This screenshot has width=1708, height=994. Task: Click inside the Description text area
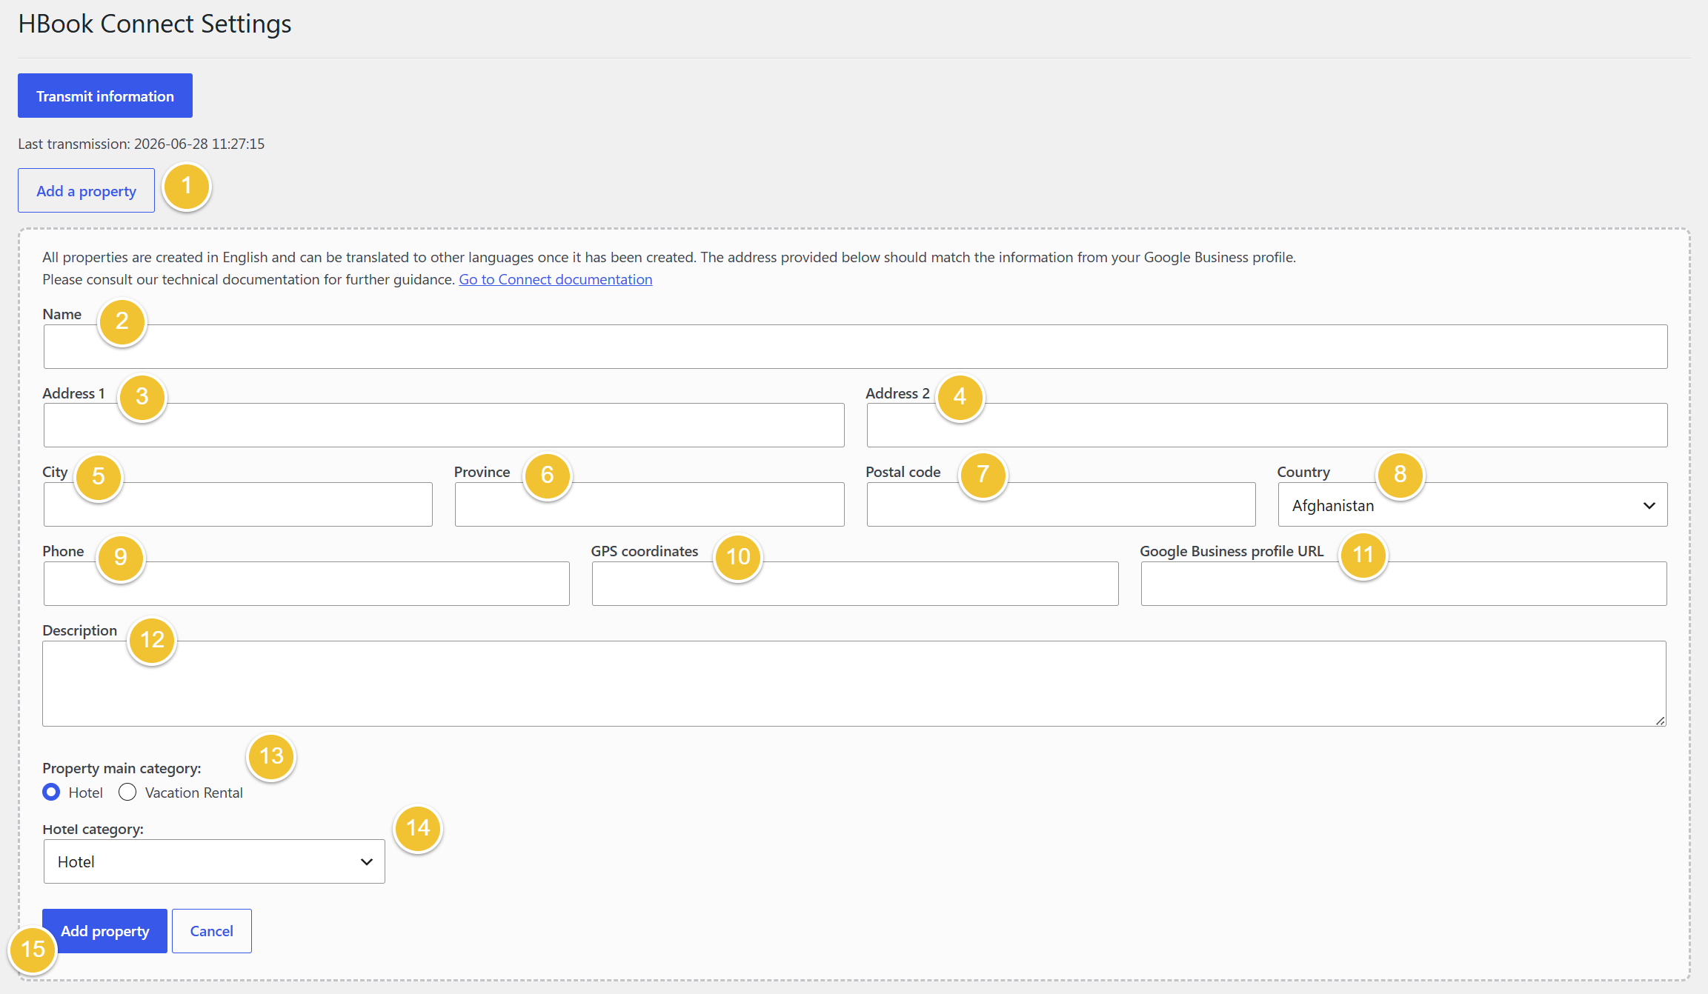coord(854,684)
